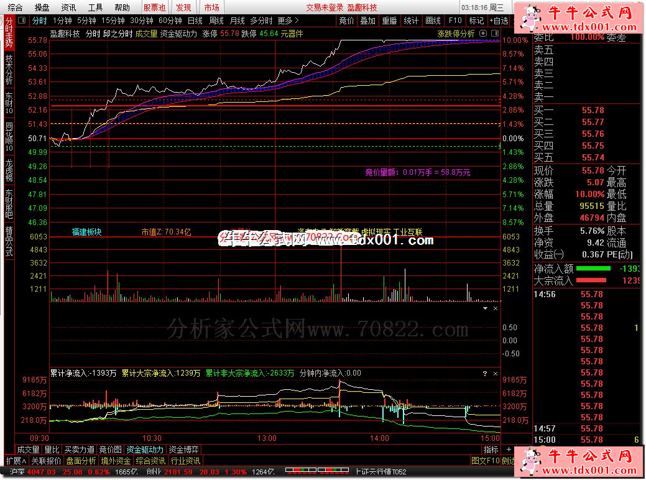The image size is (646, 480).
Task: Open 行业资讯 tab
Action: pyautogui.click(x=185, y=461)
